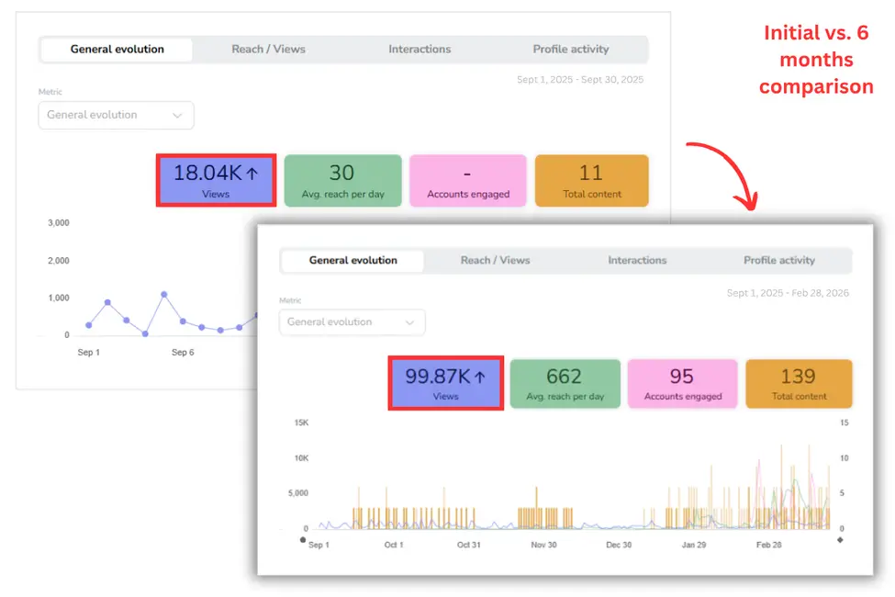Click the Sept 1, 2025 - Feb 28, 2026 date range
895x597 pixels.
click(787, 293)
